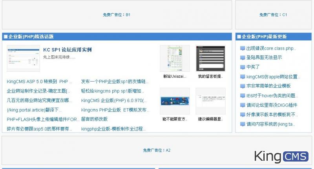Image resolution: width=314 pixels, height=169 pixels.
Task: Open caption link 能不能跟官方
Action: [175, 119]
